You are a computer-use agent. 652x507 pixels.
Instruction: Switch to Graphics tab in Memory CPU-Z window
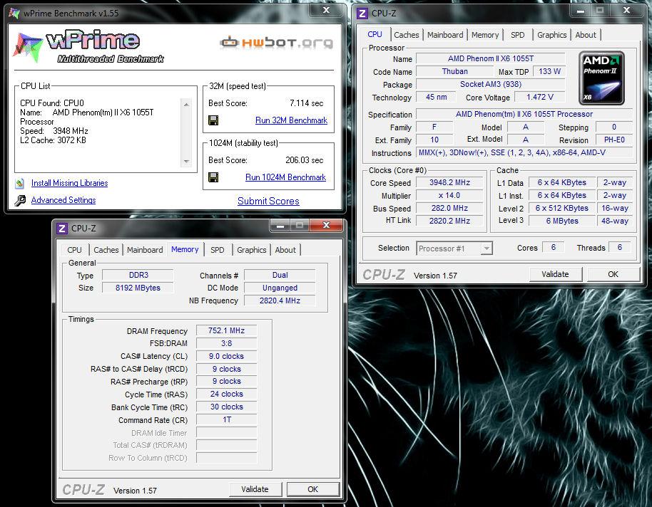point(252,250)
